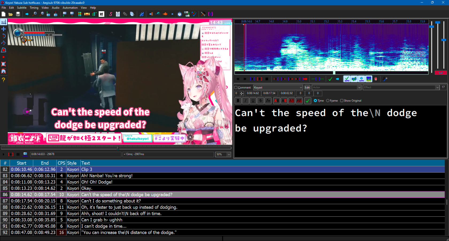This screenshot has width=449, height=241.
Task: Click the Jump To blue arrow icon
Action: coord(27,14)
